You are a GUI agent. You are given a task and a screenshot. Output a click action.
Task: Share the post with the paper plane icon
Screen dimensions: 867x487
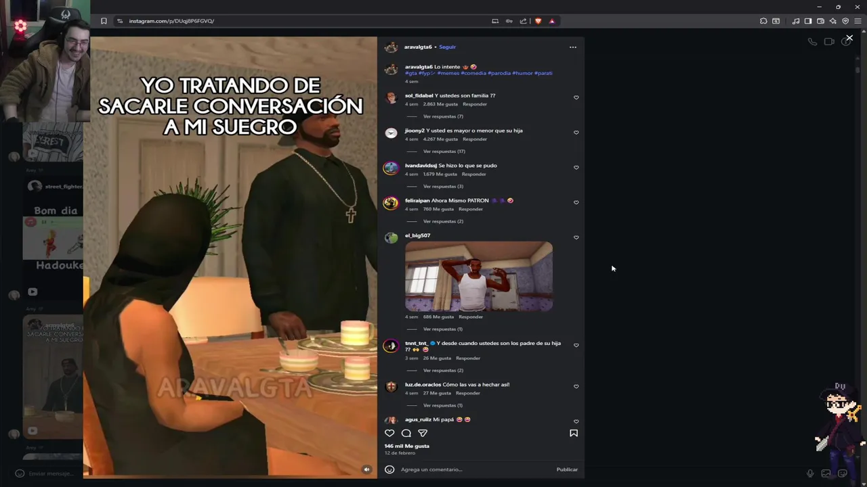(x=423, y=433)
